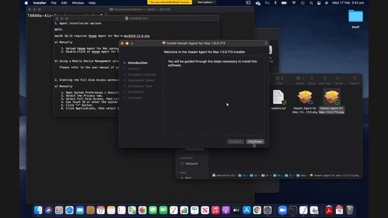This screenshot has height=218, width=388.
Task: Open Mail from the Dock
Action: [x=79, y=210]
